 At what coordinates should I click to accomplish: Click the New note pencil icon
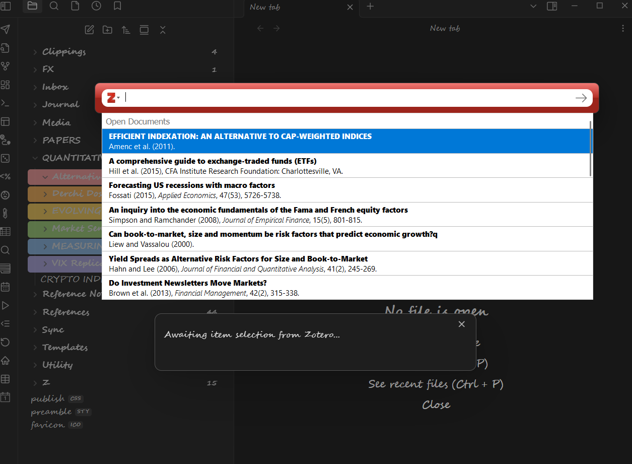point(89,30)
